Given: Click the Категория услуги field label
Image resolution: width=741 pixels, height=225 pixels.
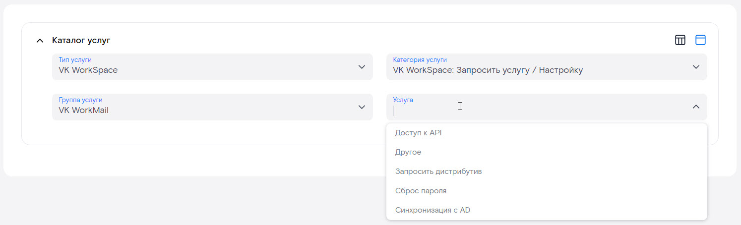Looking at the screenshot, I should (420, 60).
